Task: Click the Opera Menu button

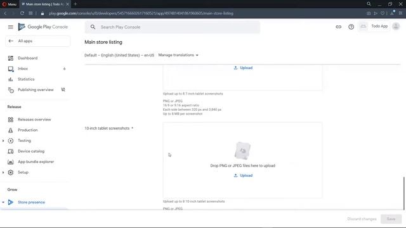Action: pos(10,4)
